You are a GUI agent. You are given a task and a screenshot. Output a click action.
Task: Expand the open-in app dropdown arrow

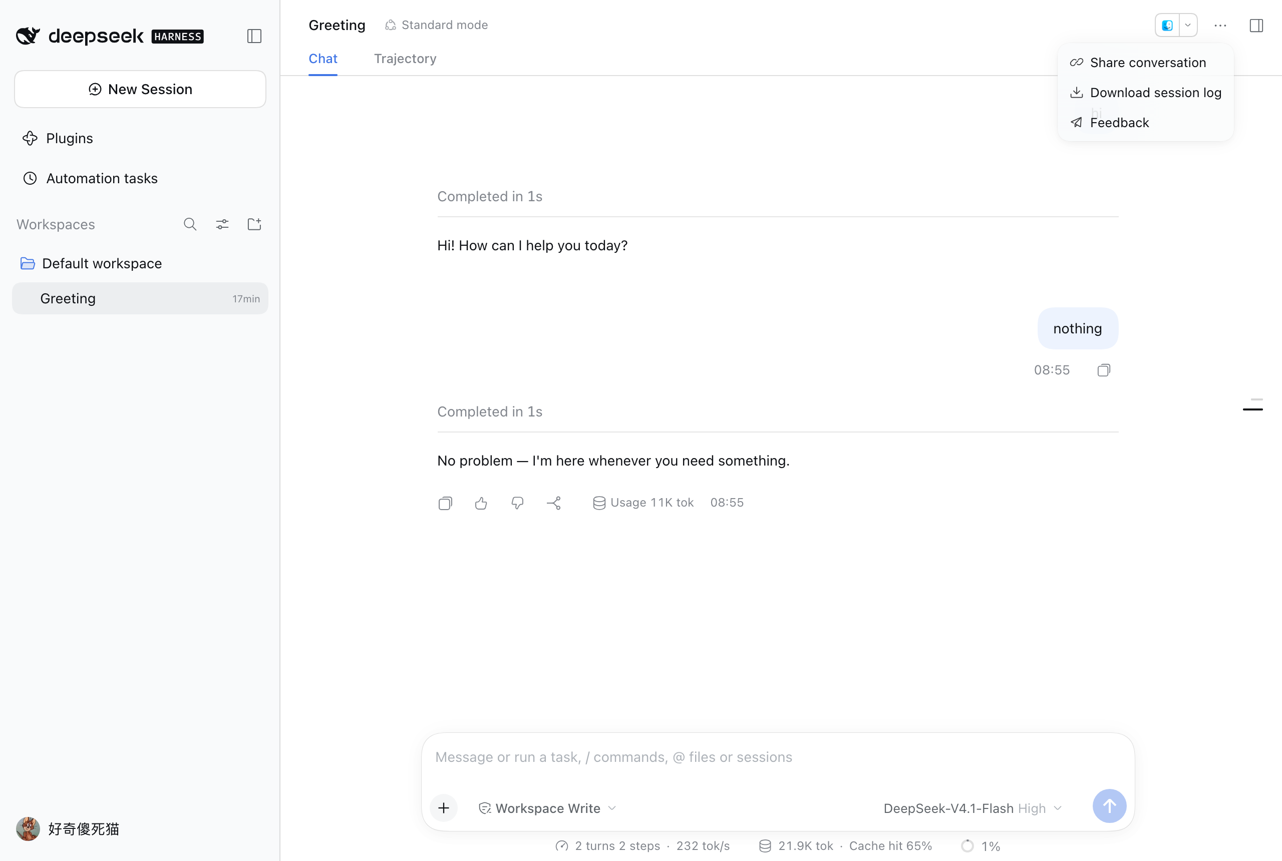tap(1188, 25)
